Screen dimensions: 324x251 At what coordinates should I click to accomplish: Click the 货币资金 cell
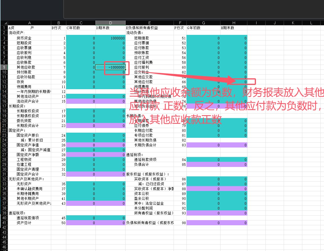click(x=24, y=38)
